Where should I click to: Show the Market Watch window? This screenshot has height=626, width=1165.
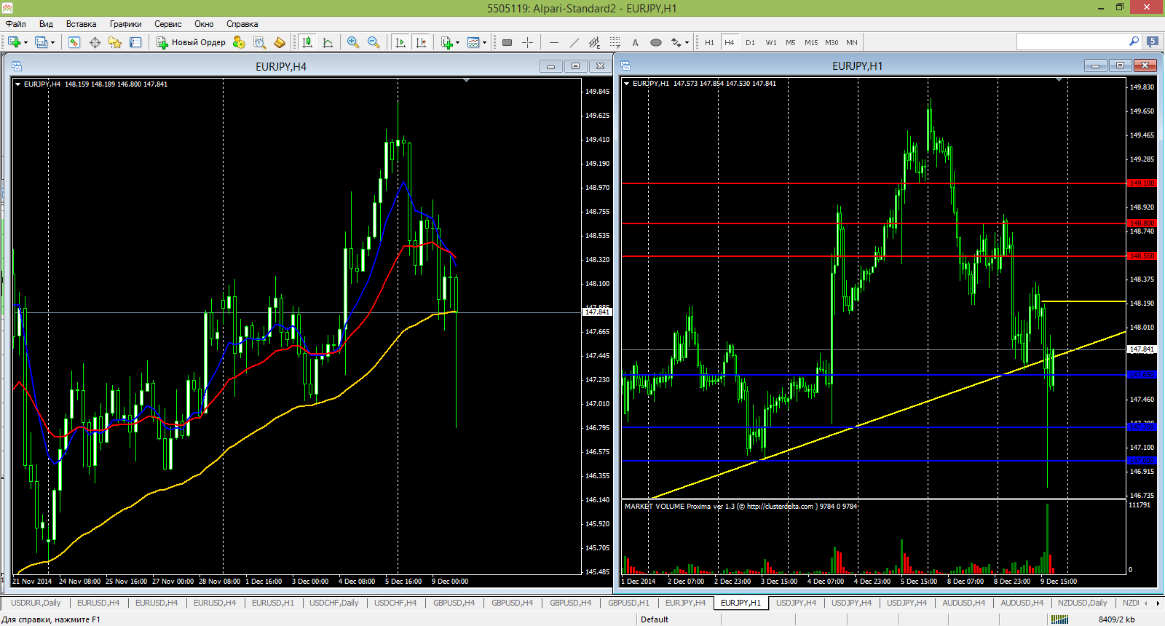pos(74,42)
